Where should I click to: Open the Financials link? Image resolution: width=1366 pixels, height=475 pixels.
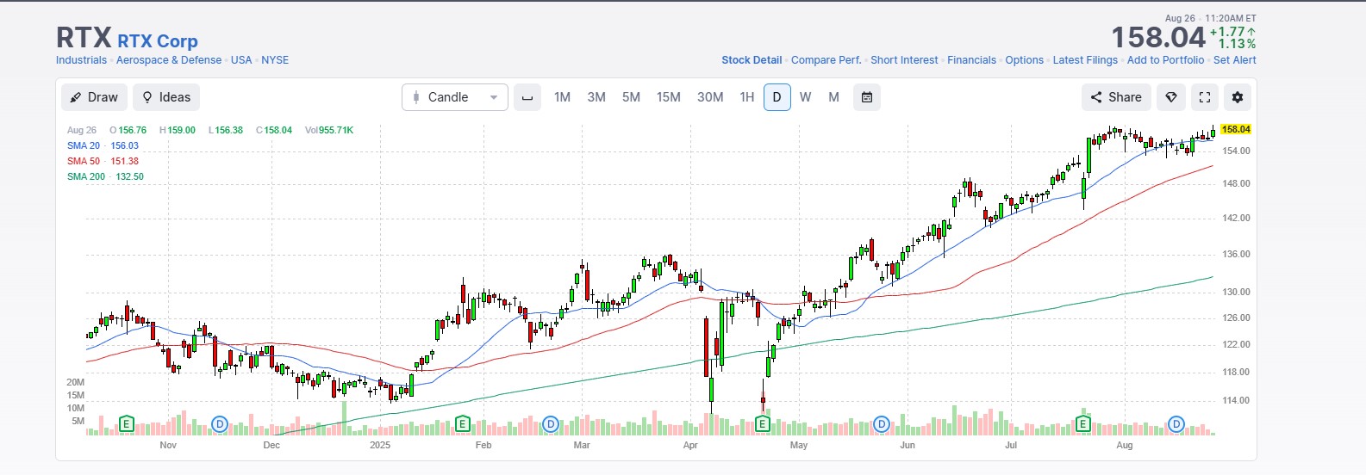point(971,60)
